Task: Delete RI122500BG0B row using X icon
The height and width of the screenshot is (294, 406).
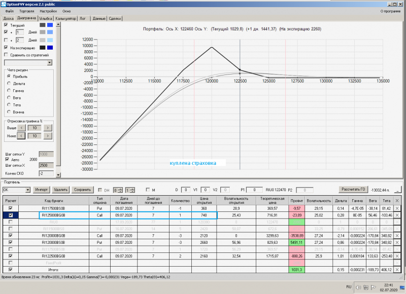Action: (x=397, y=256)
